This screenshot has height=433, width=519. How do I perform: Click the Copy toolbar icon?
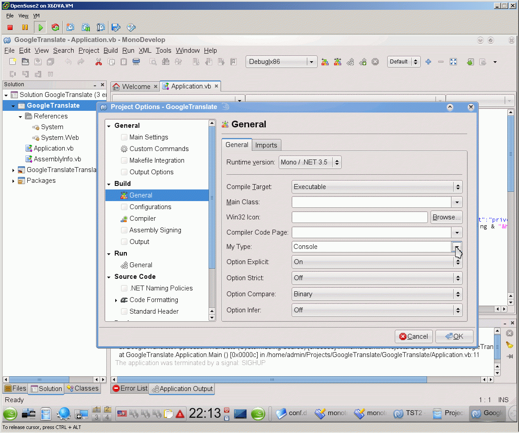(x=111, y=62)
